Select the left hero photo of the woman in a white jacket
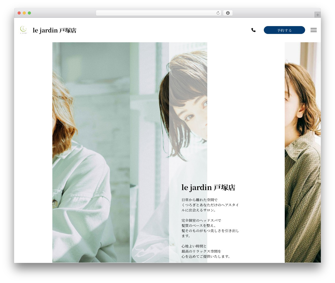The width and height of the screenshot is (335, 283). 91,152
